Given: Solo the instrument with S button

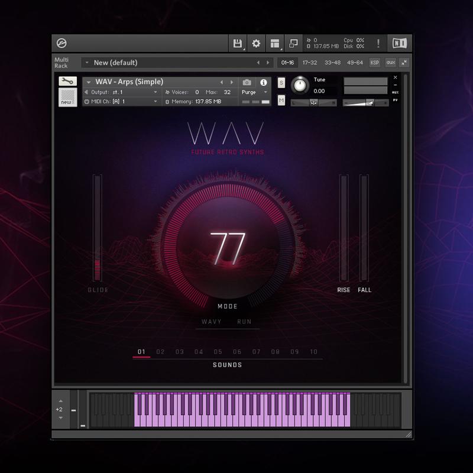Looking at the screenshot, I should coord(281,83).
